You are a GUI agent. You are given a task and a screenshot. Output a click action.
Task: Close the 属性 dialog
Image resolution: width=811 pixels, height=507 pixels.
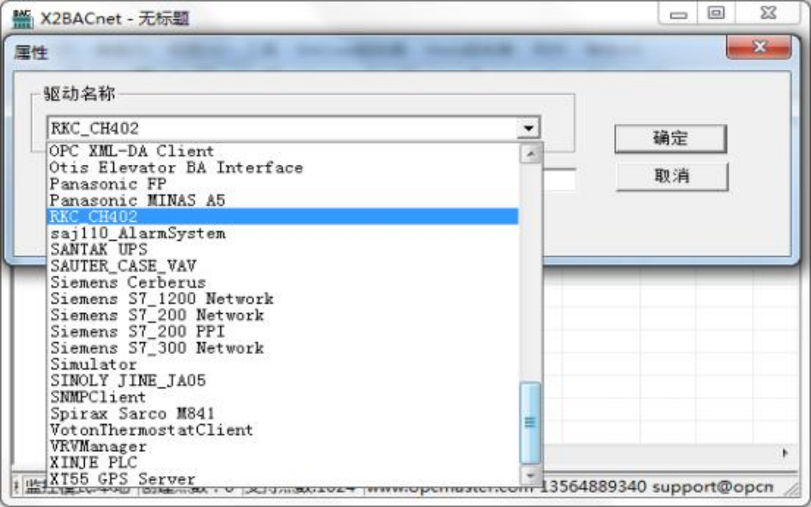[759, 47]
